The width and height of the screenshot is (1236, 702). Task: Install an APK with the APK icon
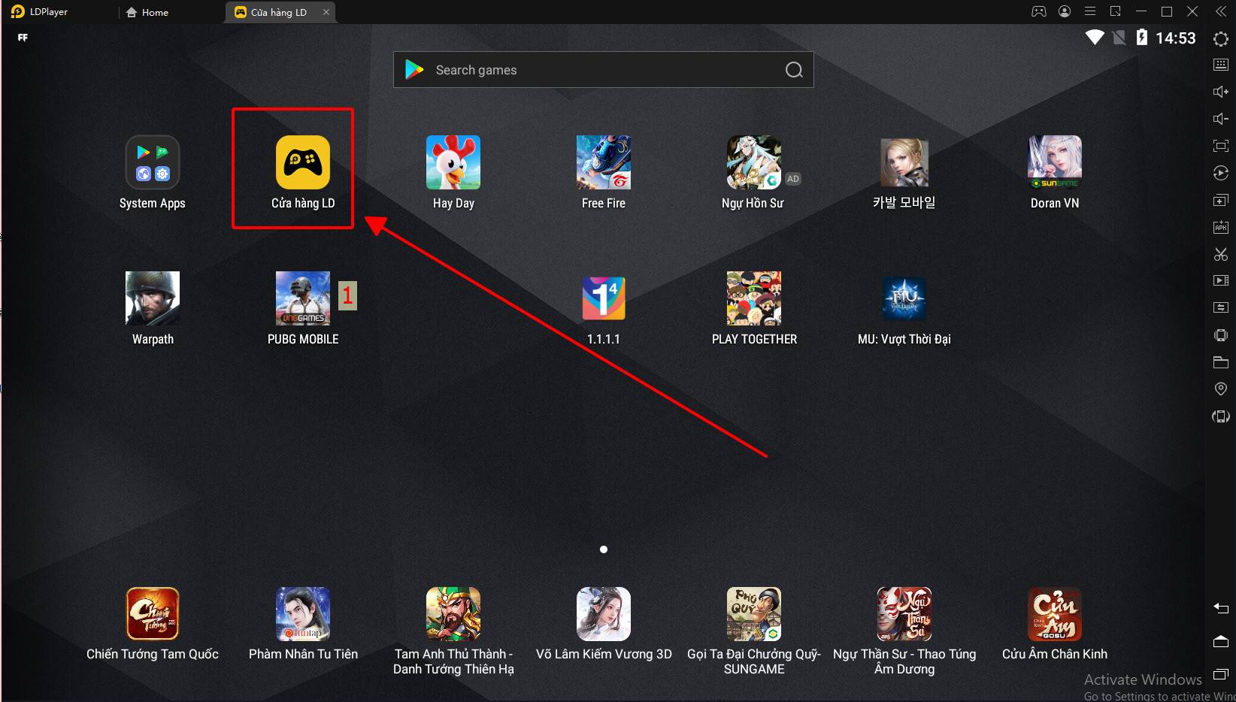[x=1220, y=226]
